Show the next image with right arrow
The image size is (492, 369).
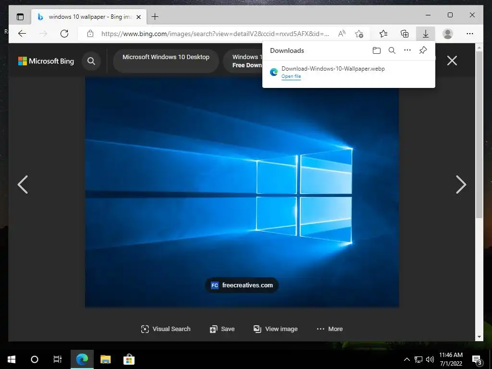[x=461, y=184]
